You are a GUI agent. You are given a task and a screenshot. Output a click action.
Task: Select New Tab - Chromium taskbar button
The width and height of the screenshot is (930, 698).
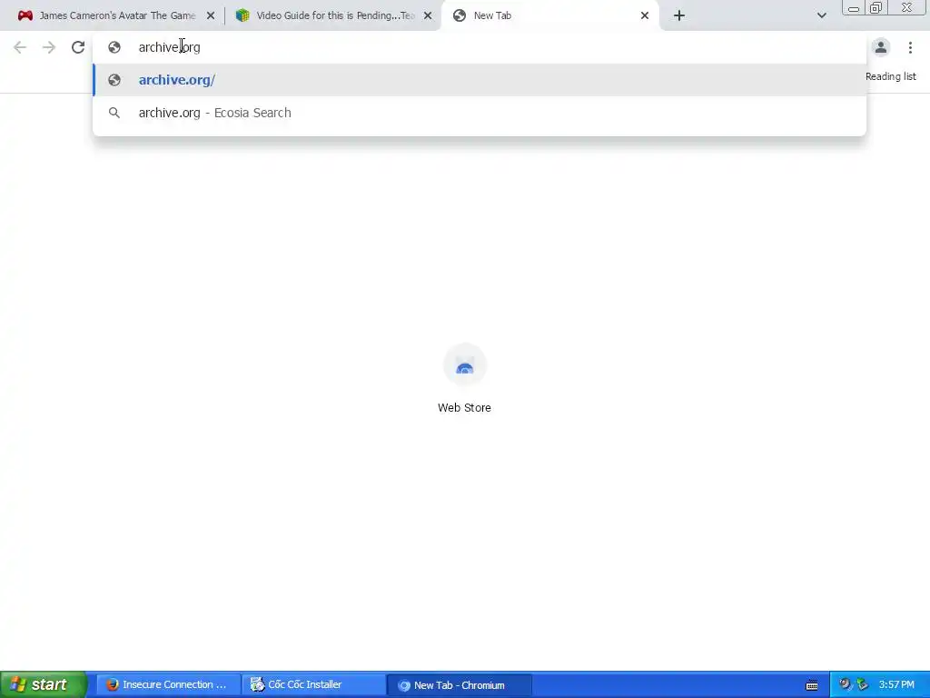(459, 685)
